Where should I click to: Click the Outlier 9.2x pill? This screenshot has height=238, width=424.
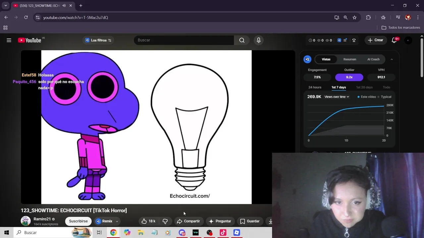tap(349, 77)
